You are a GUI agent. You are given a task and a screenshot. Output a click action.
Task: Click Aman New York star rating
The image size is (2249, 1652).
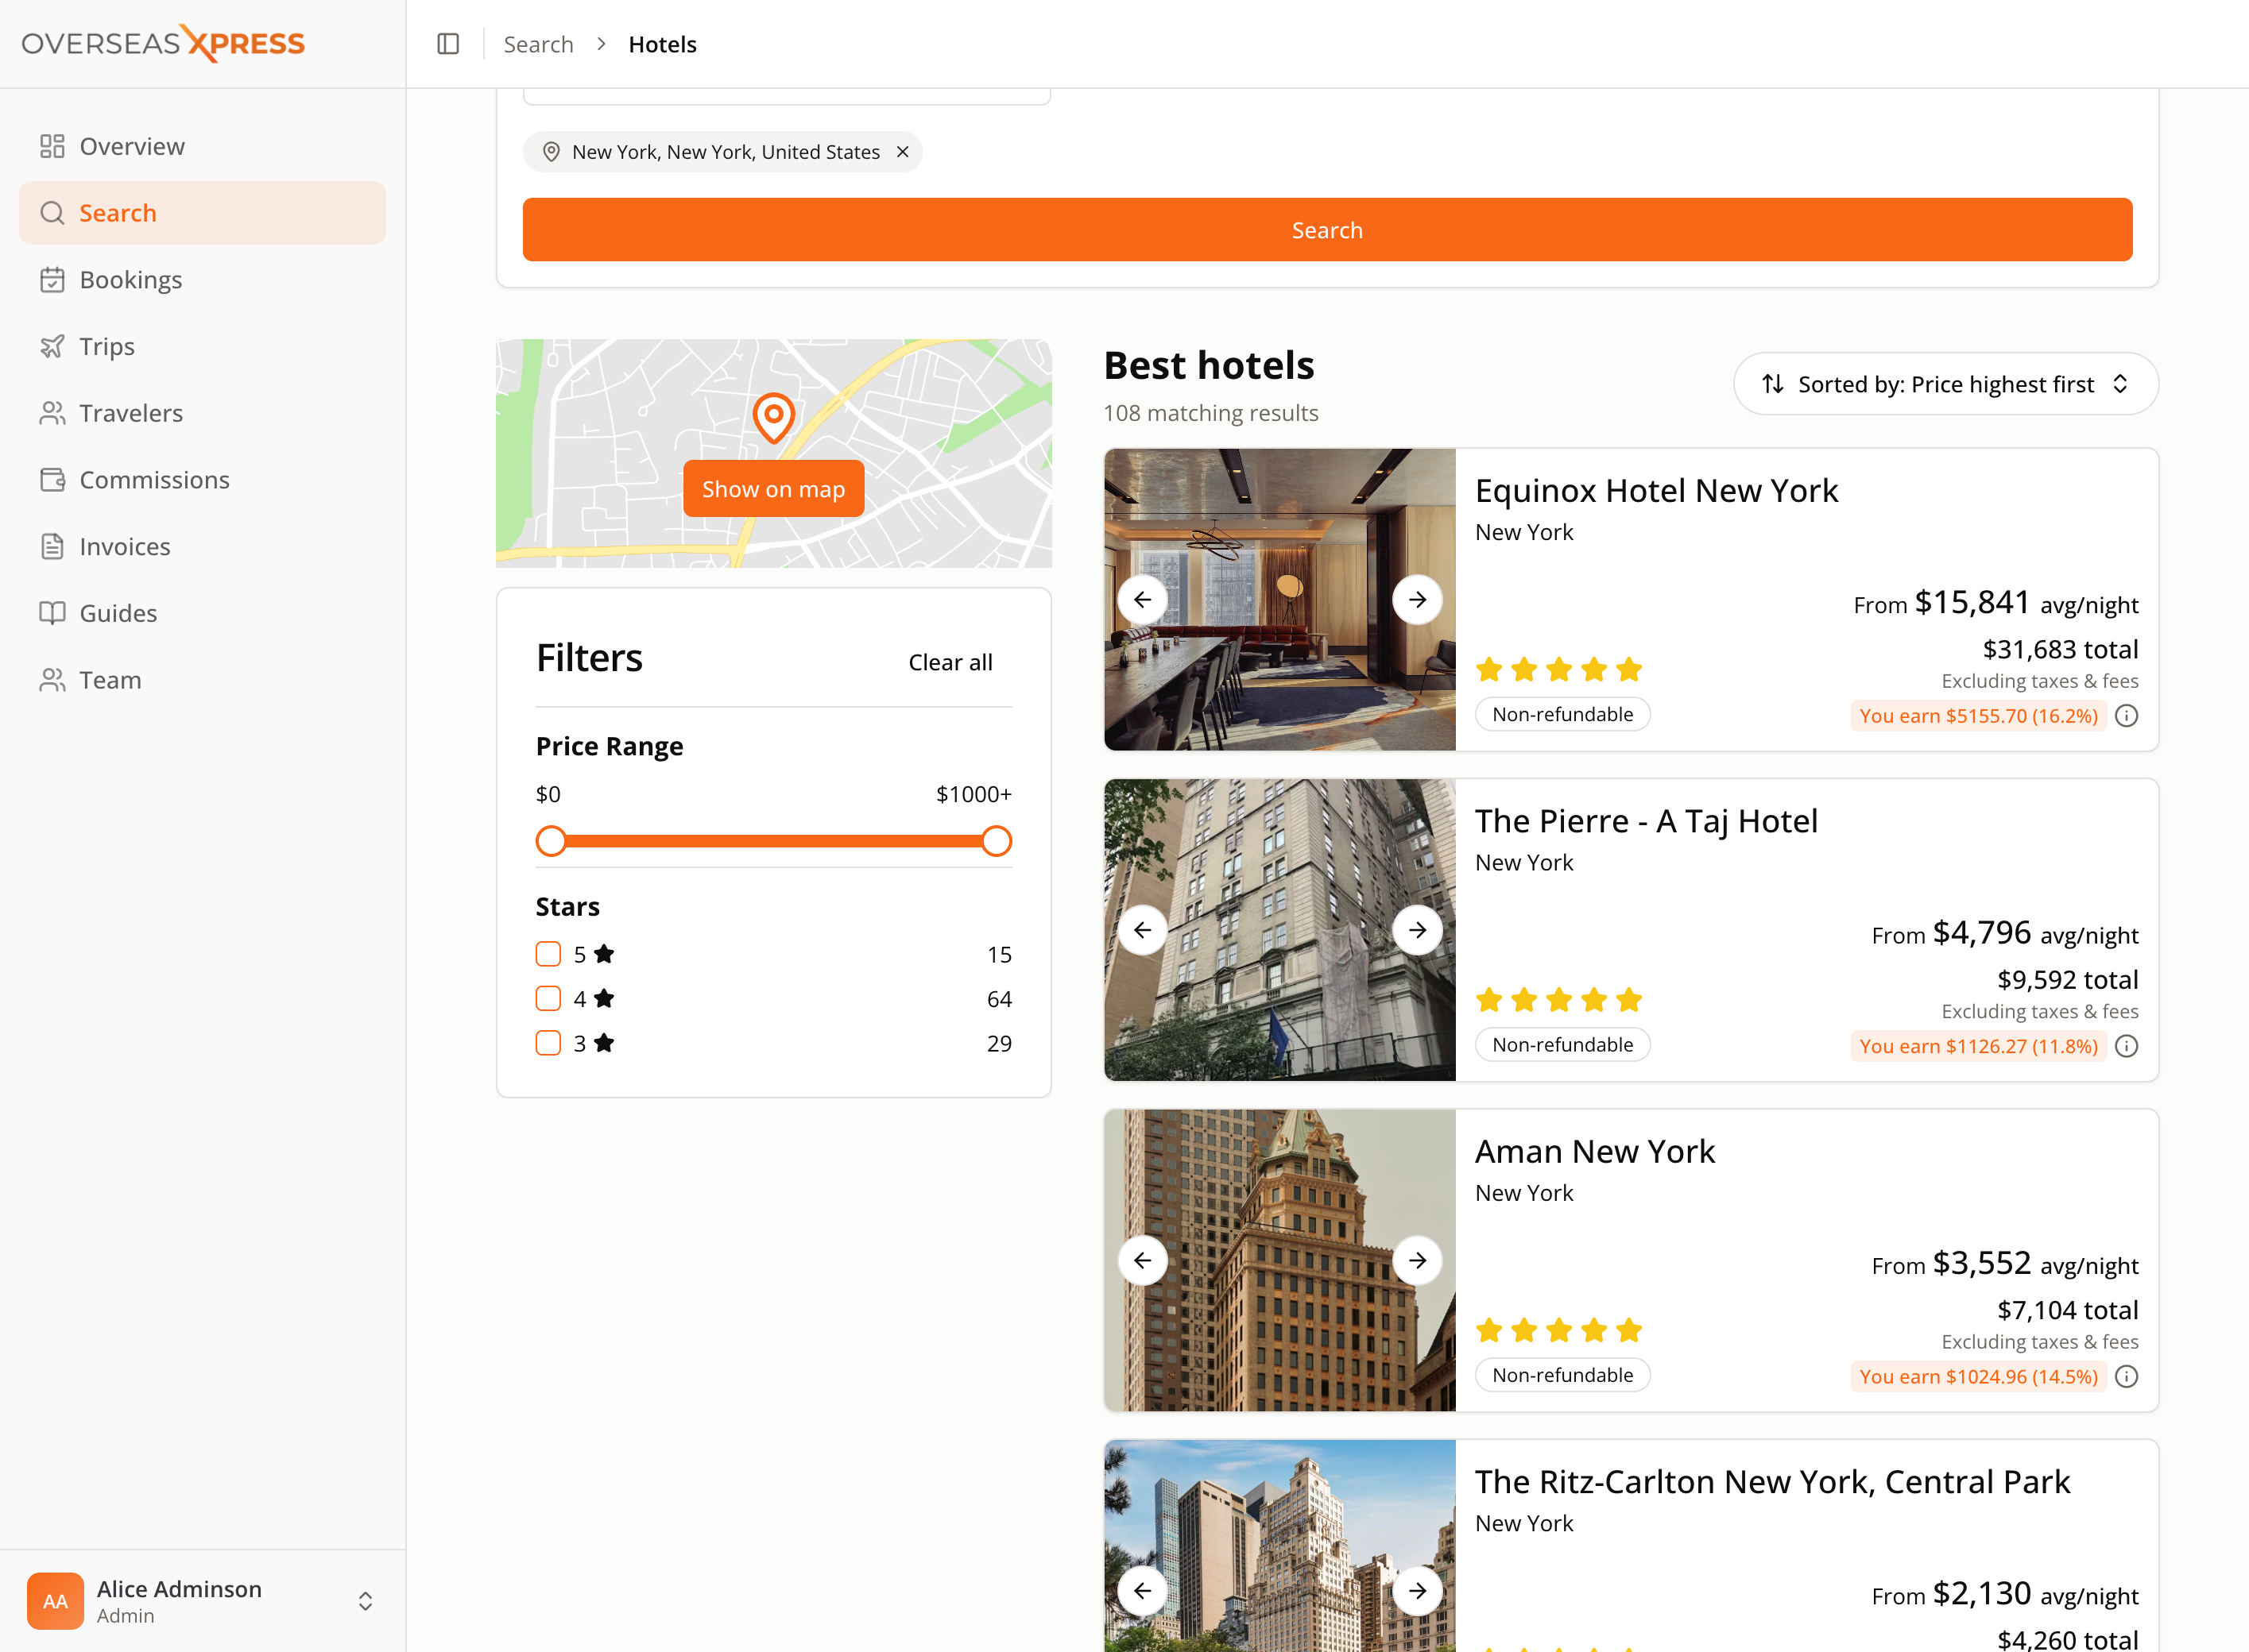coord(1558,1330)
